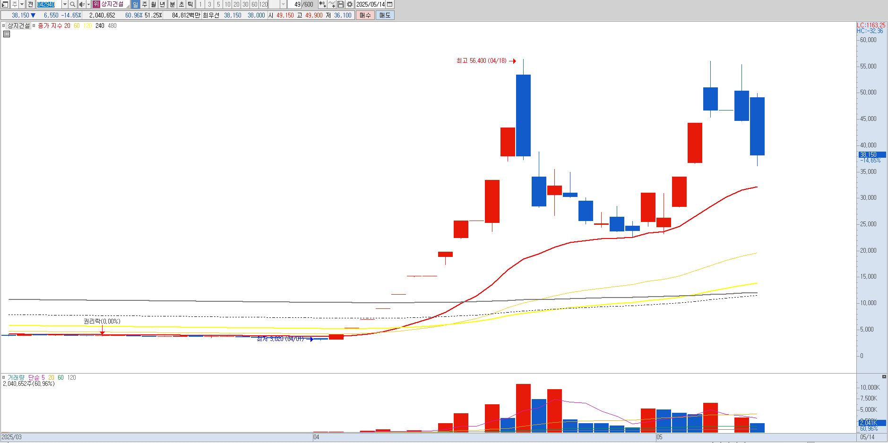Screen dimensions: 888x443
Task: Close the volume indicator panel
Action: (x=884, y=377)
